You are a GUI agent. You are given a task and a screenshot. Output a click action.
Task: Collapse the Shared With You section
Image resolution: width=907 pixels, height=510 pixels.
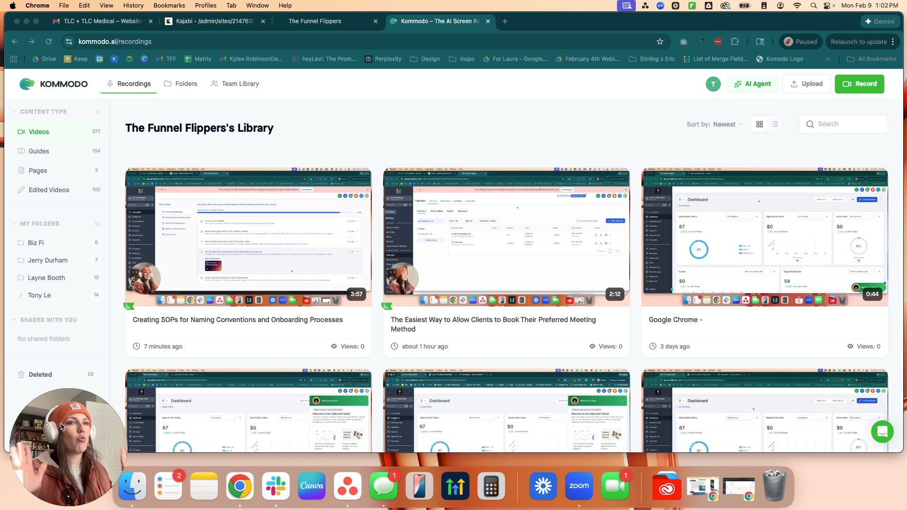point(15,320)
